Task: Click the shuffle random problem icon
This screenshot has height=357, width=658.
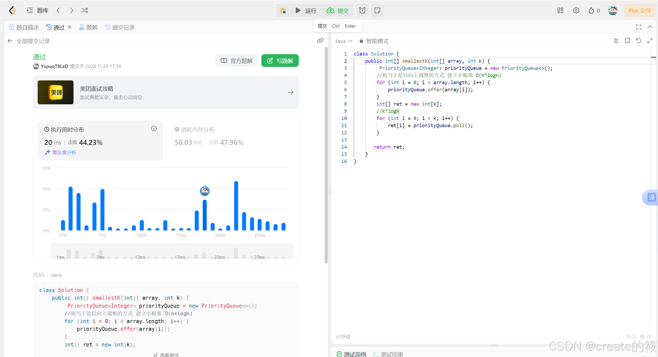Action: tap(85, 10)
